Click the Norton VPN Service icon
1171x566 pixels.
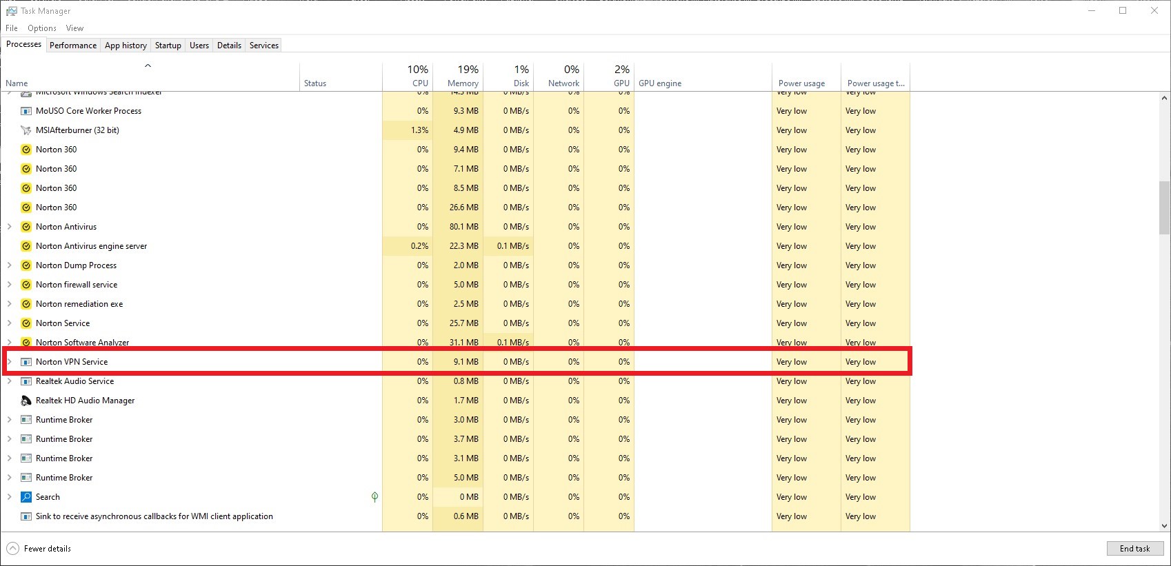coord(26,362)
